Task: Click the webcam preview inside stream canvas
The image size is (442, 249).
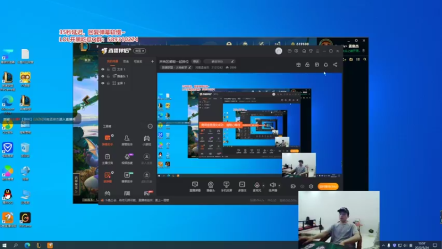Action: coord(299,165)
